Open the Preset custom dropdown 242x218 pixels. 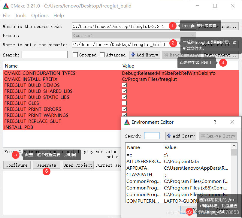coord(192,35)
